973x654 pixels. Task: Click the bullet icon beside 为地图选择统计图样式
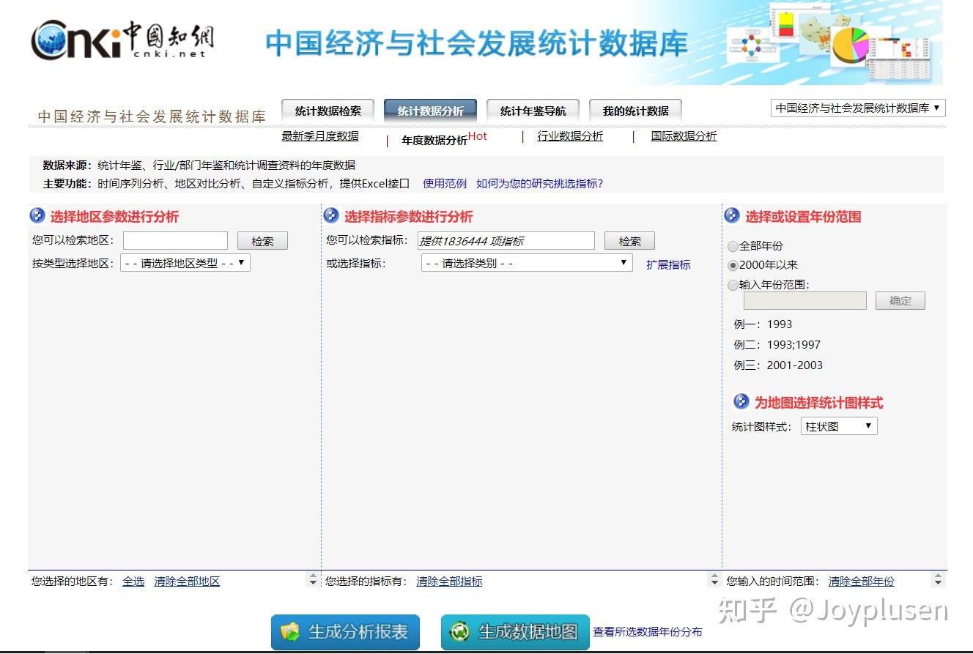(x=741, y=401)
